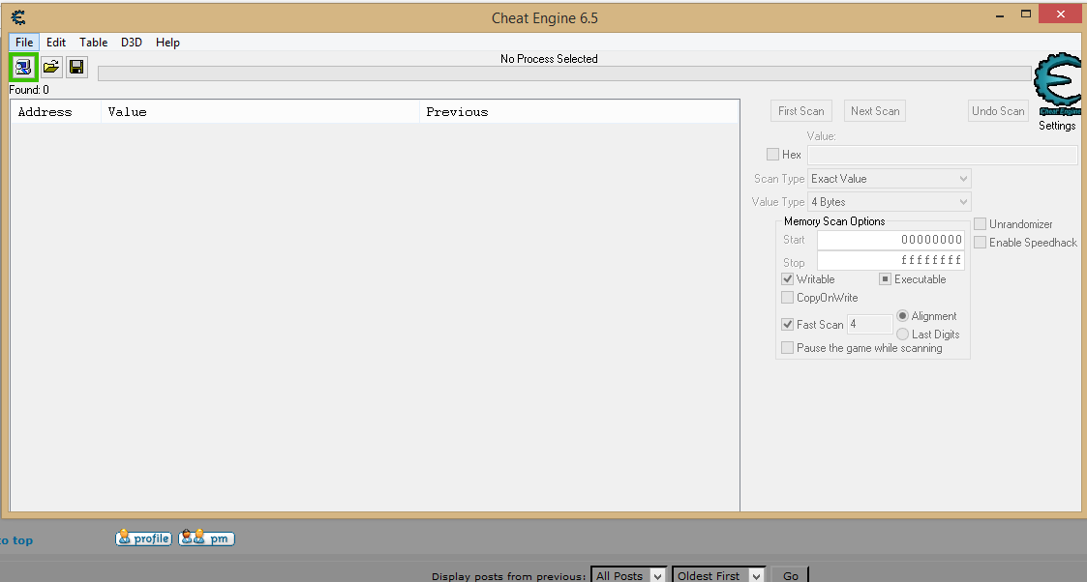Click the Value column header
1087x582 pixels.
click(x=260, y=112)
